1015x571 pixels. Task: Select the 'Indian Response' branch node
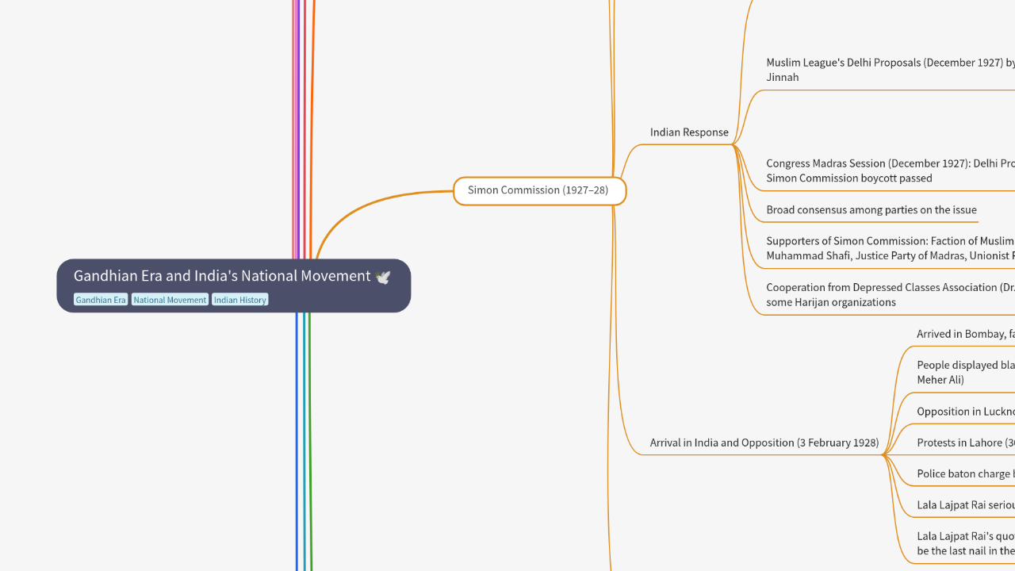689,132
